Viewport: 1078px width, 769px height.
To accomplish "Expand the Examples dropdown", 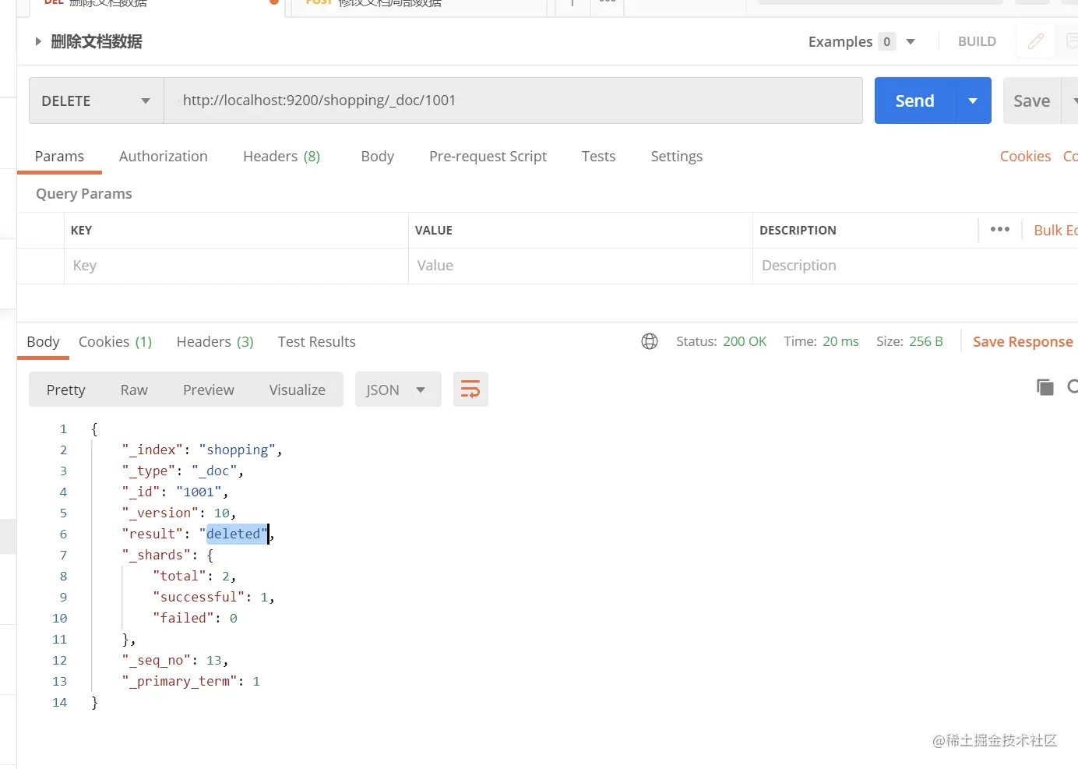I will [x=911, y=41].
